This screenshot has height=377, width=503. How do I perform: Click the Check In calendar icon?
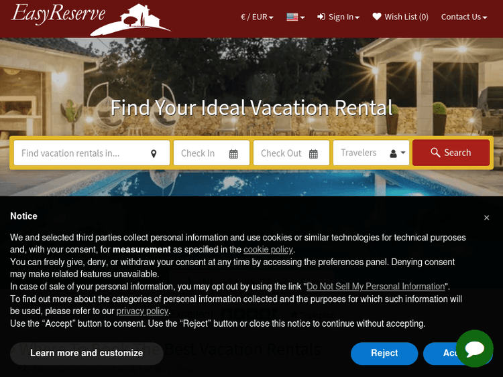pyautogui.click(x=233, y=154)
